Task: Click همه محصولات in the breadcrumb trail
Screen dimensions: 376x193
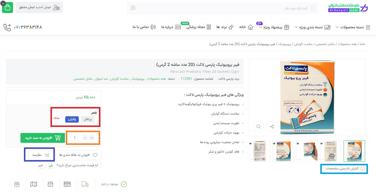Action: point(348,44)
